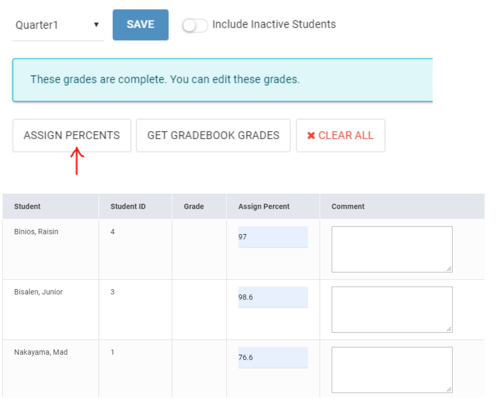Click the ASSIGN PERCENTS button
This screenshot has width=498, height=406.
click(72, 135)
